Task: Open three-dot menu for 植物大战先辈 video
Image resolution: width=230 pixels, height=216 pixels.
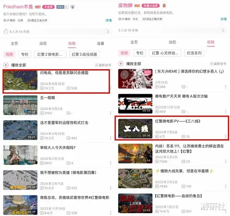Action: tap(226, 186)
